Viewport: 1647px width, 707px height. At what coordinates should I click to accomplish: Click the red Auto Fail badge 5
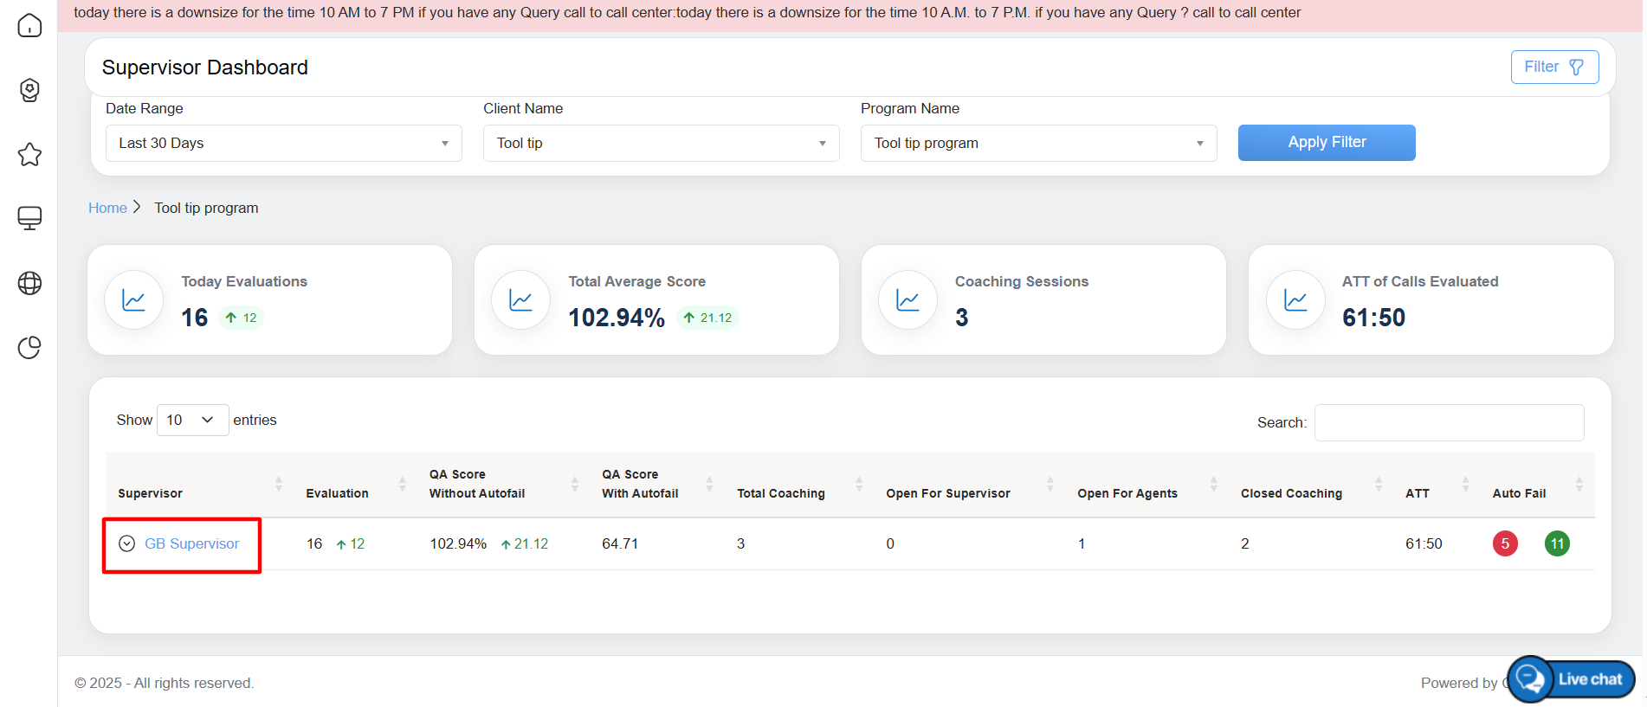point(1505,543)
